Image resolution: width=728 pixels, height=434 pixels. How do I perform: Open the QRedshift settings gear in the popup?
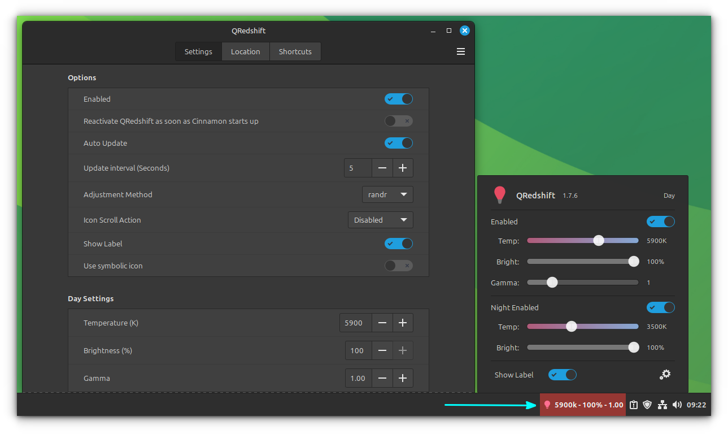pyautogui.click(x=665, y=374)
